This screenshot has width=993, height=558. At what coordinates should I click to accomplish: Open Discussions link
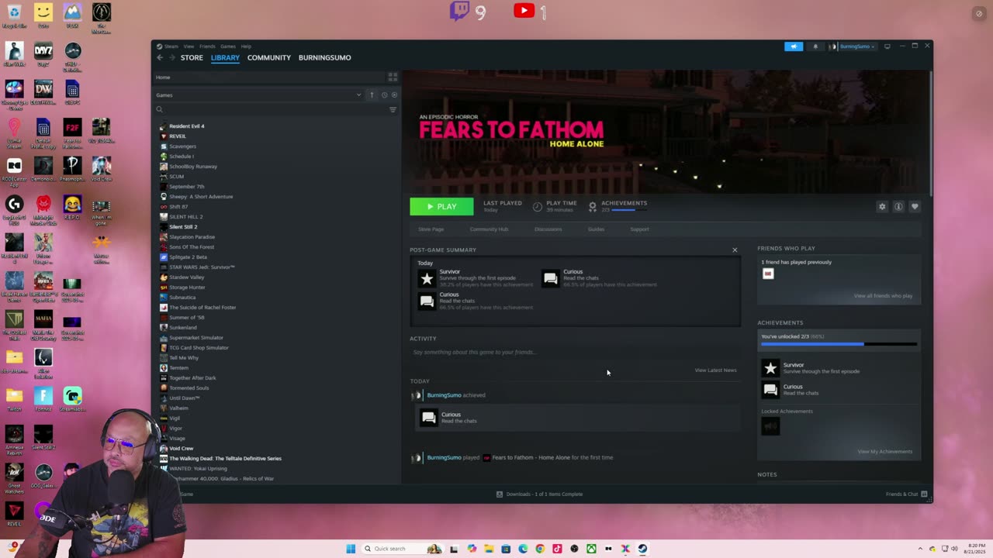pos(548,229)
